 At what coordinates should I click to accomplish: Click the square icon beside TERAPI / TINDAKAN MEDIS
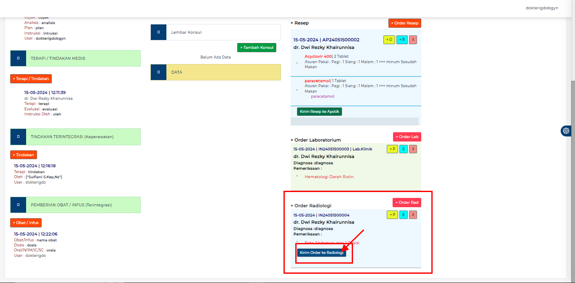point(18,59)
